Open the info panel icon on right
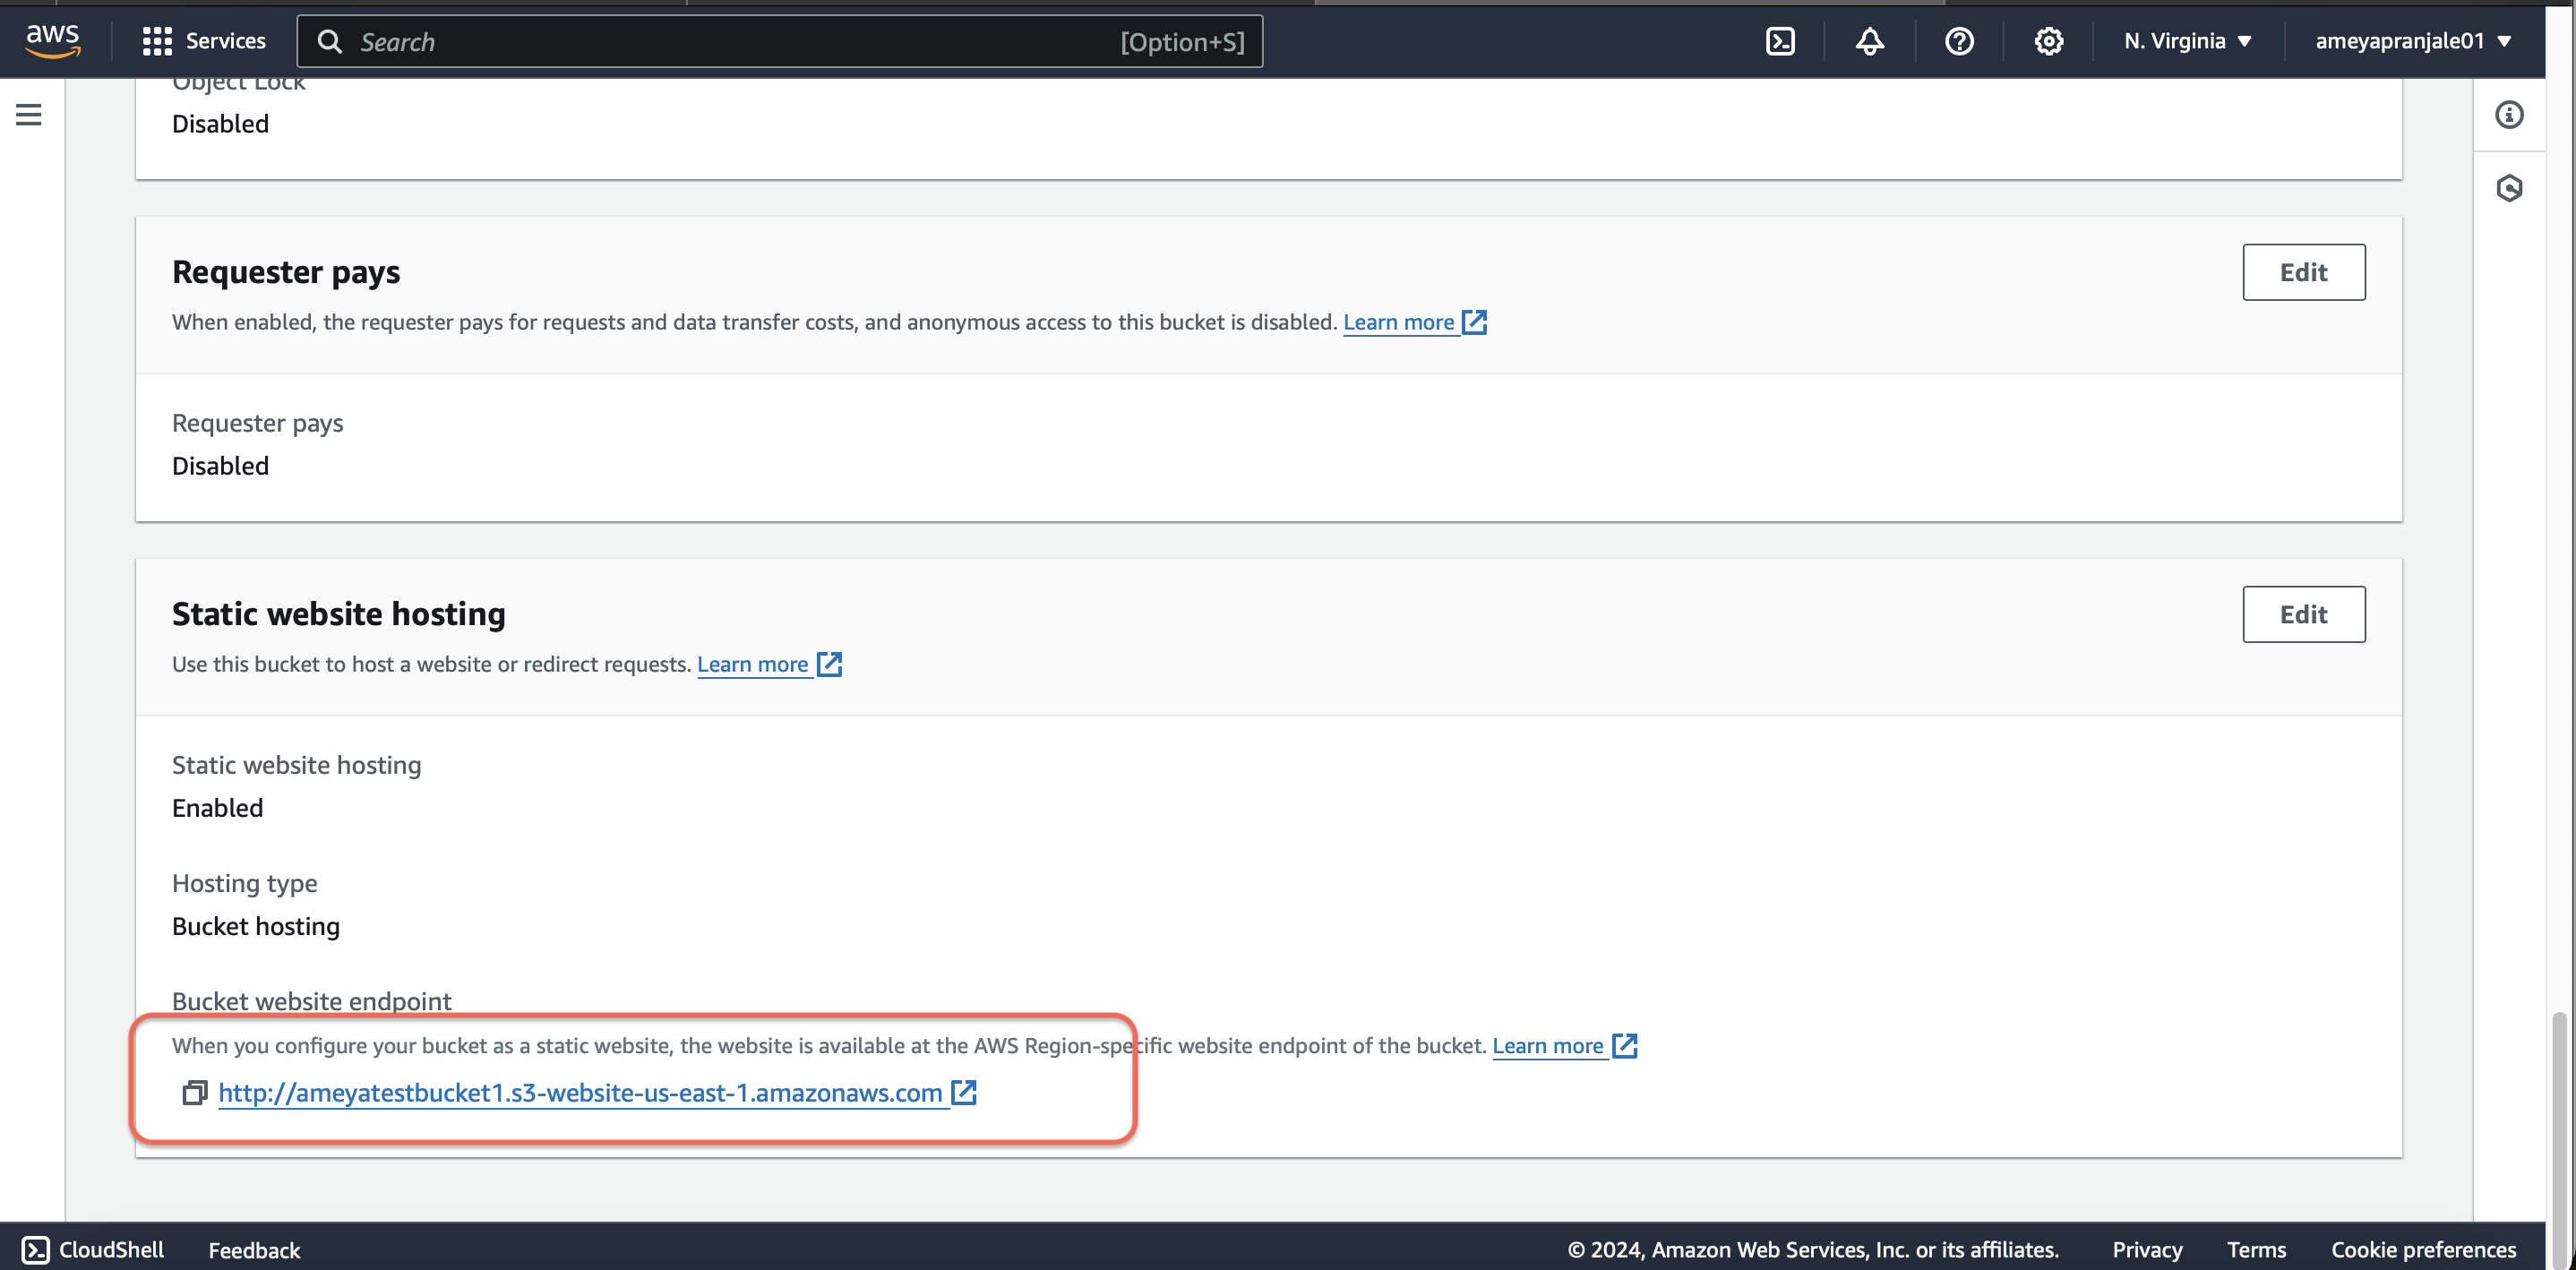This screenshot has height=1270, width=2576. click(x=2508, y=115)
